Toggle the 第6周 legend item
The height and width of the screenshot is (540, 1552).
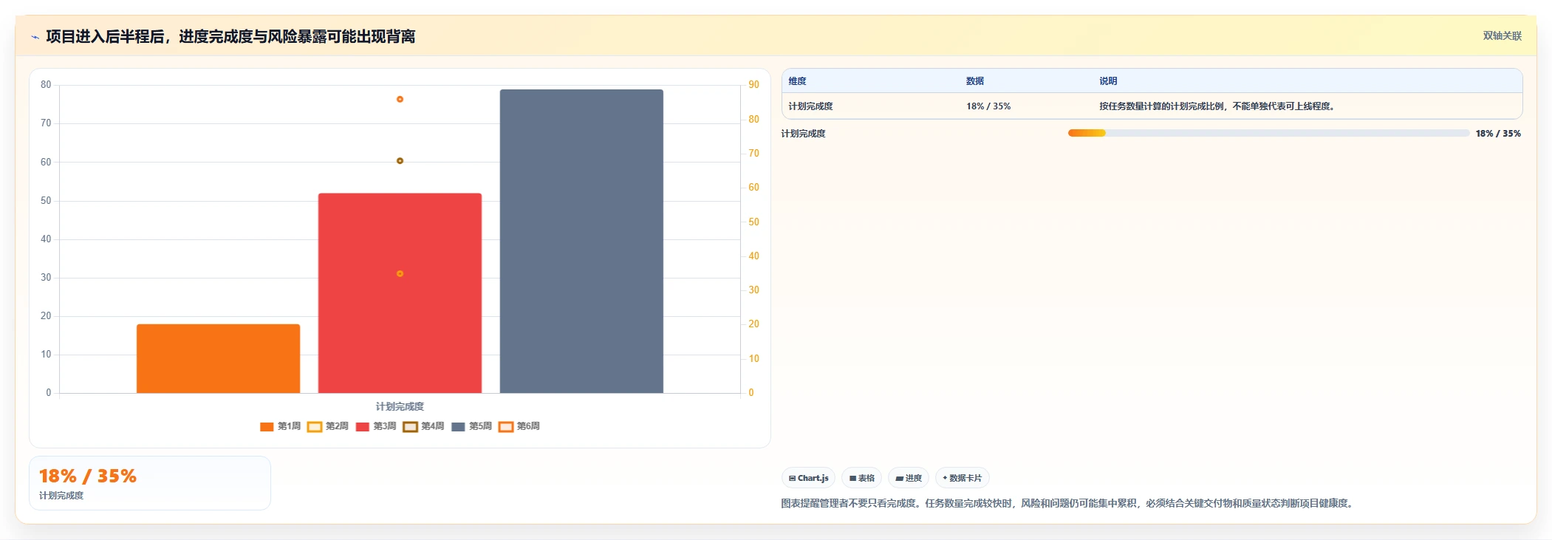click(x=519, y=426)
